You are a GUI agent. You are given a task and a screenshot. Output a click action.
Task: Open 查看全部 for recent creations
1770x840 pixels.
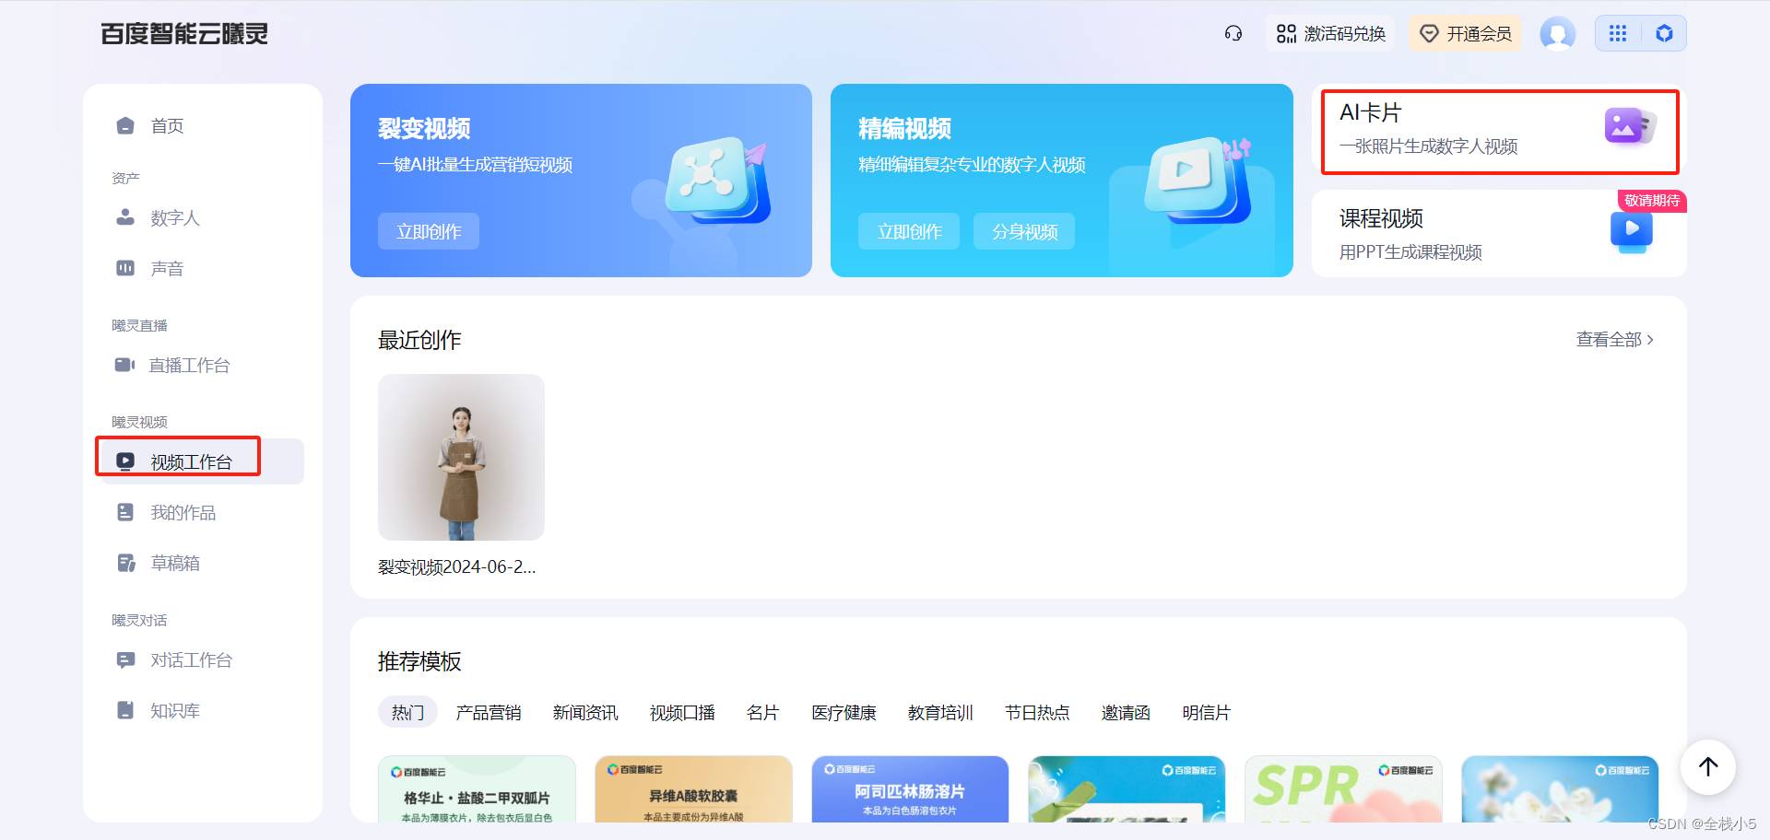coord(1615,339)
